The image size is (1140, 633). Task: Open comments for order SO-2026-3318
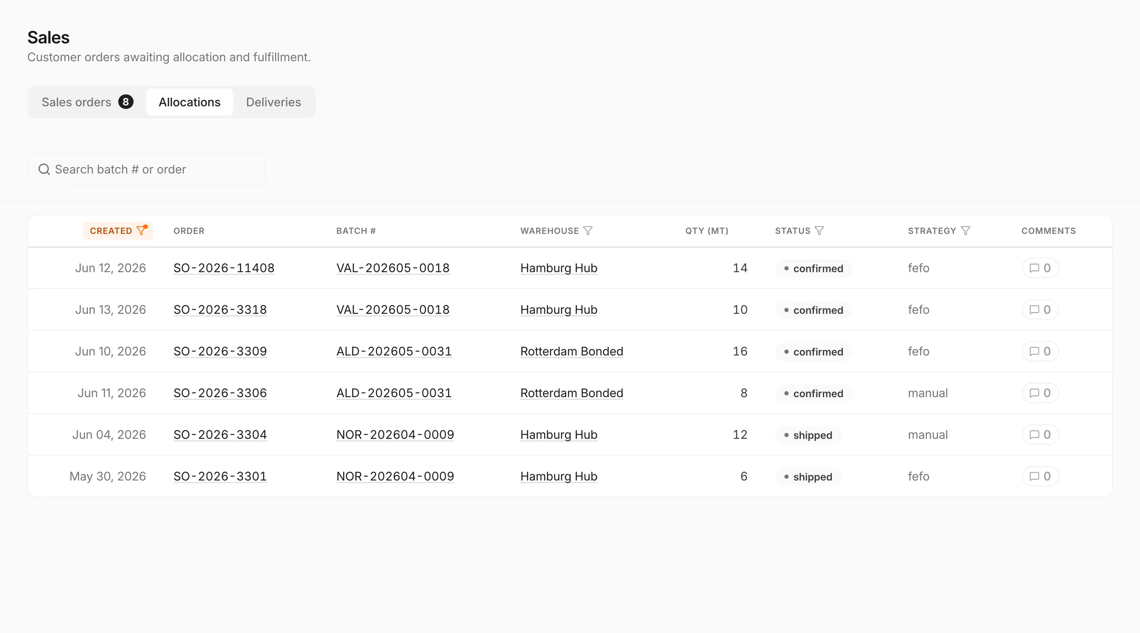pyautogui.click(x=1040, y=310)
